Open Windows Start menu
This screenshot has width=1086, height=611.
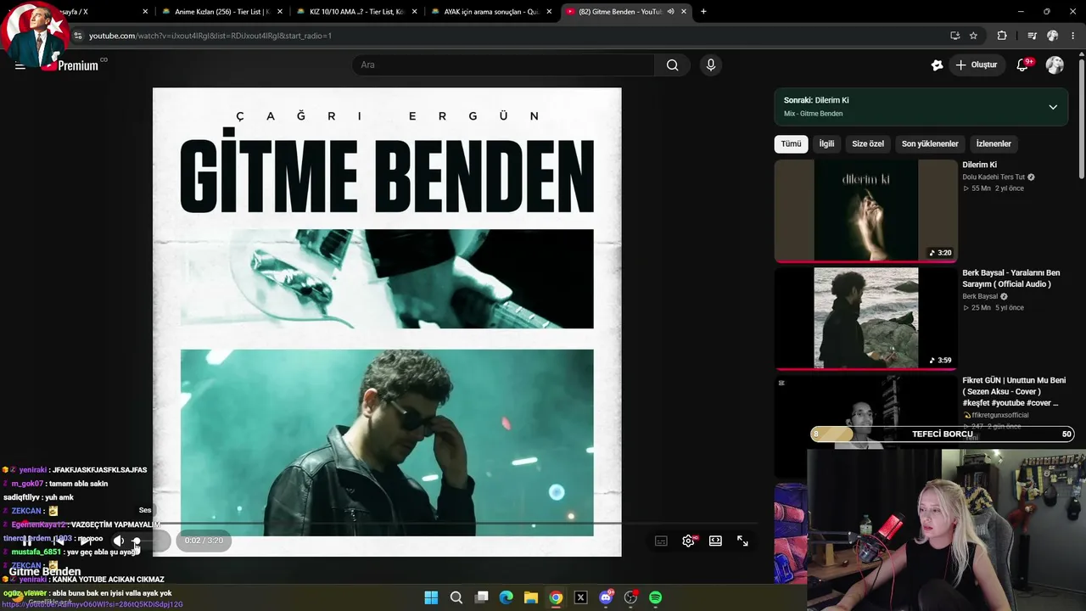point(431,597)
